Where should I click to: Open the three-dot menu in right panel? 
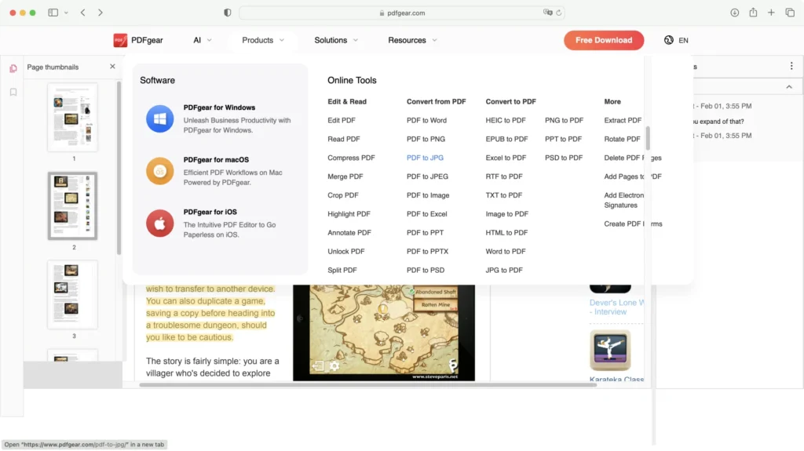[x=791, y=67]
